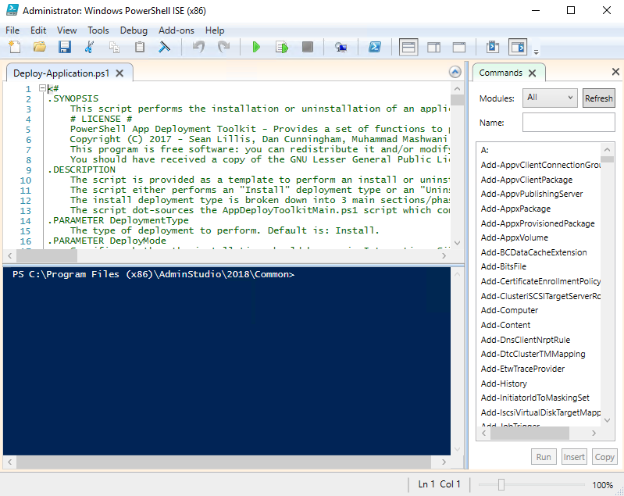The image size is (624, 496).
Task: Collapse the script pane with the chevron
Action: [455, 72]
